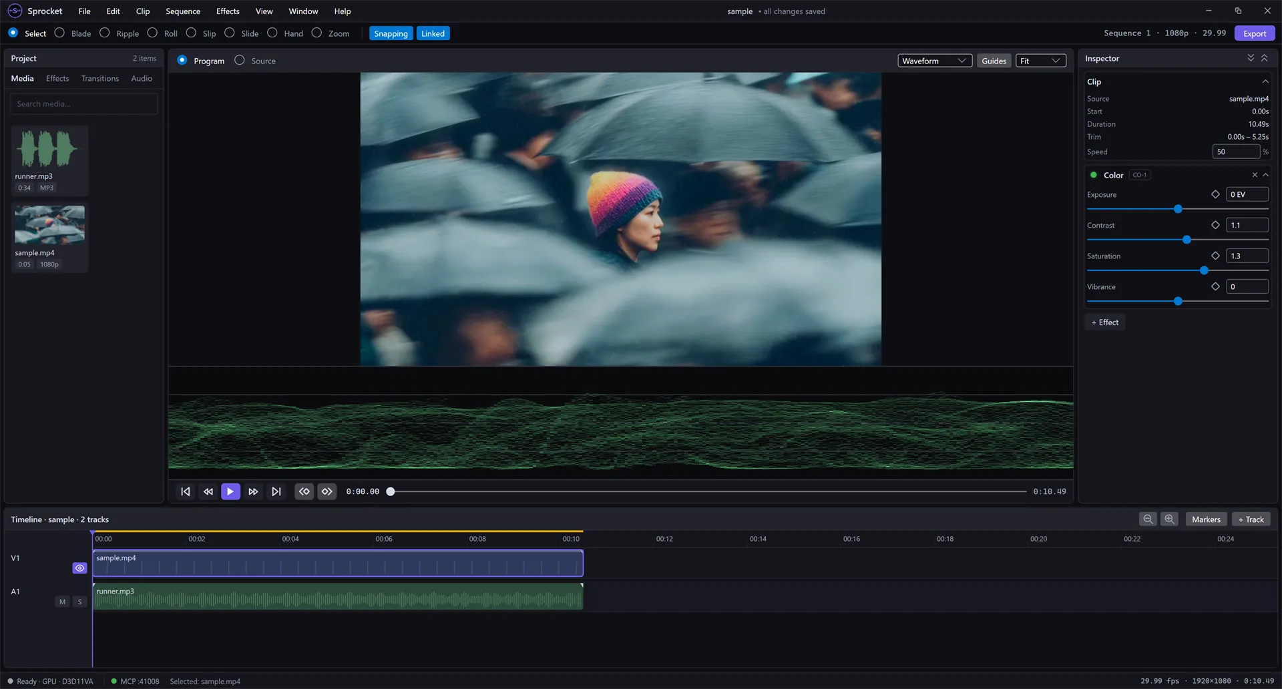
Task: Open the Waveform scope dropdown
Action: point(935,61)
